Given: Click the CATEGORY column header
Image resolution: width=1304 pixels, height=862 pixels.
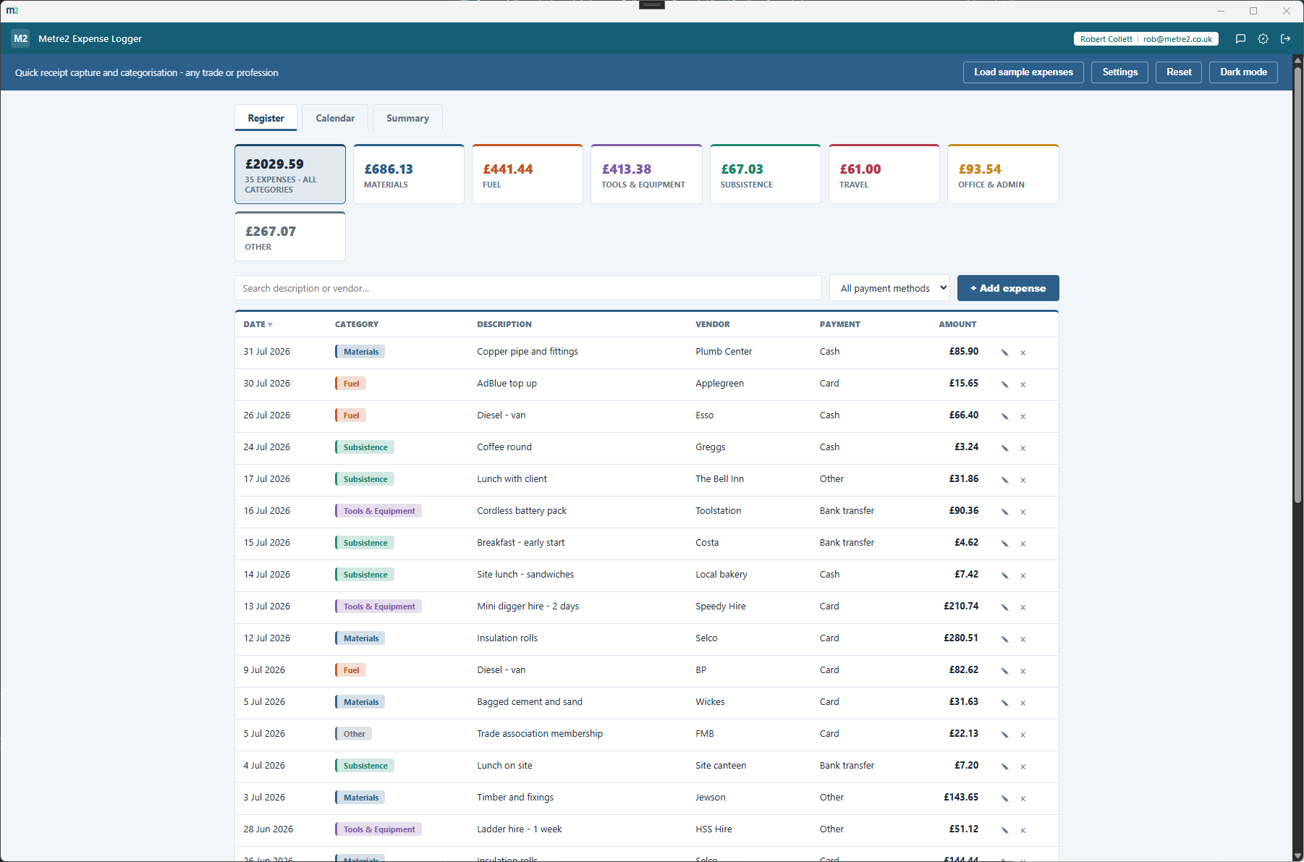Looking at the screenshot, I should [357, 324].
